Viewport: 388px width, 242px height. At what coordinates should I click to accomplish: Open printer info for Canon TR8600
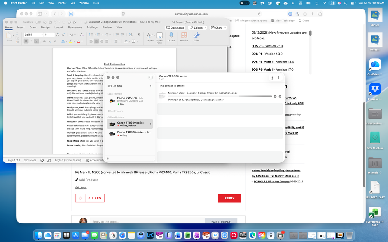(x=272, y=78)
